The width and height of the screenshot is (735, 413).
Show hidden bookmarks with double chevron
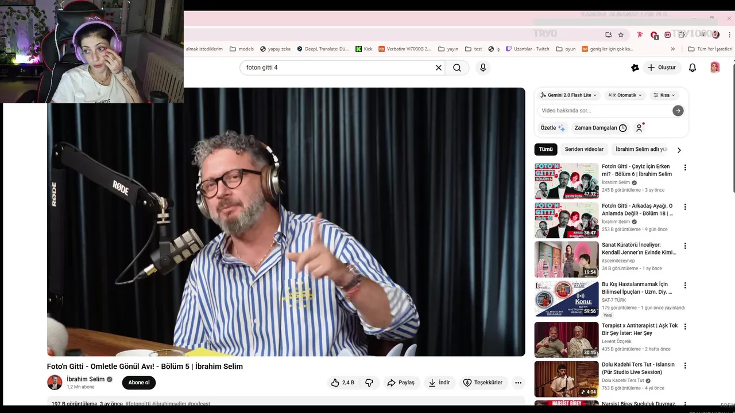point(672,49)
